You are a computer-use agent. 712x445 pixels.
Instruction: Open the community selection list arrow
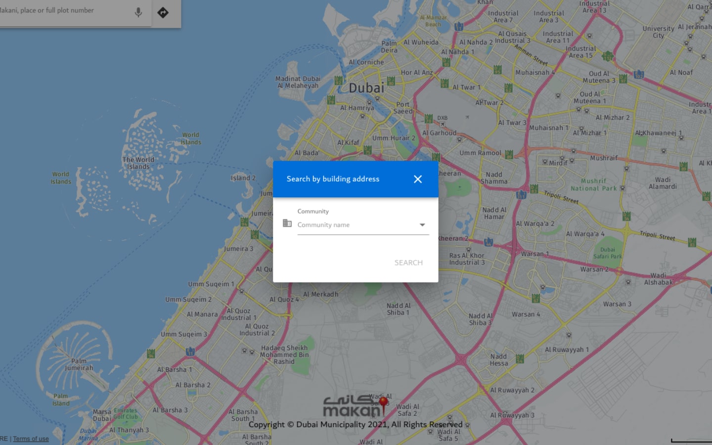click(422, 224)
